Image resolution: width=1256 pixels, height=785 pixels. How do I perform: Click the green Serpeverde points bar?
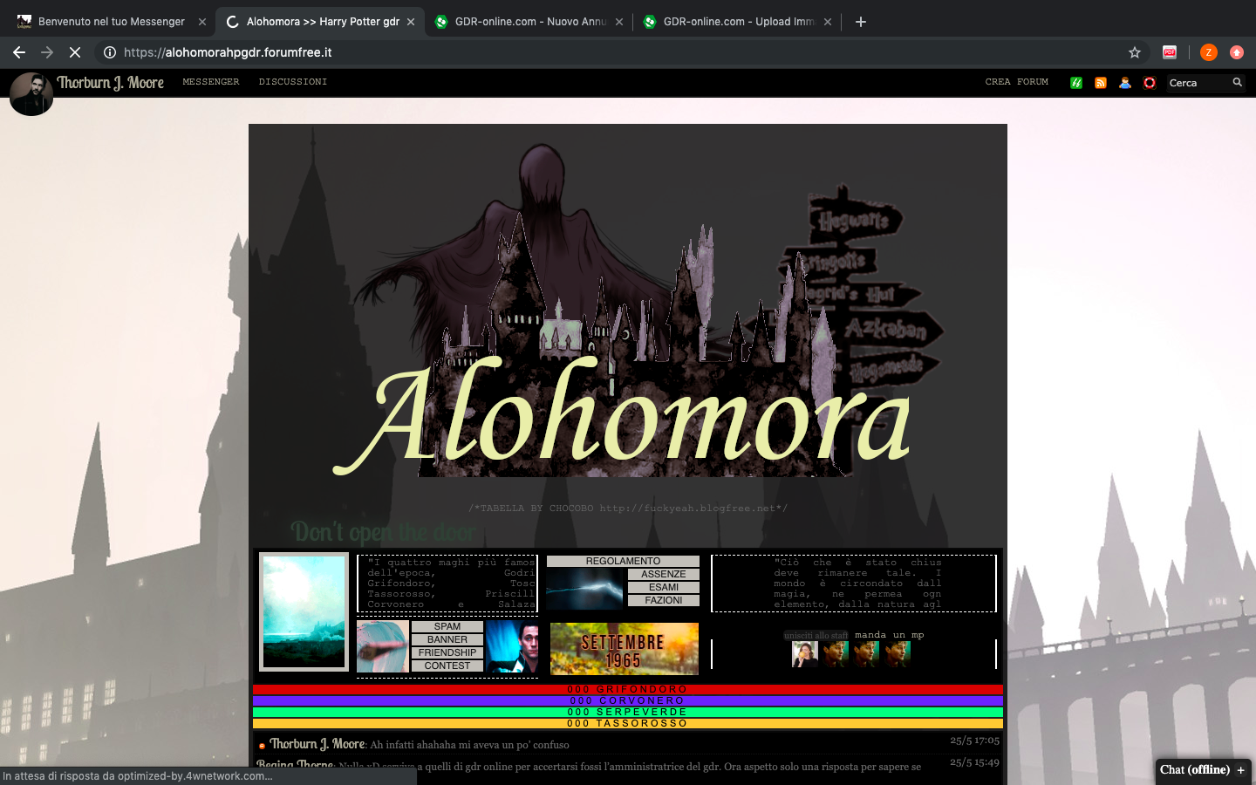[x=628, y=712]
